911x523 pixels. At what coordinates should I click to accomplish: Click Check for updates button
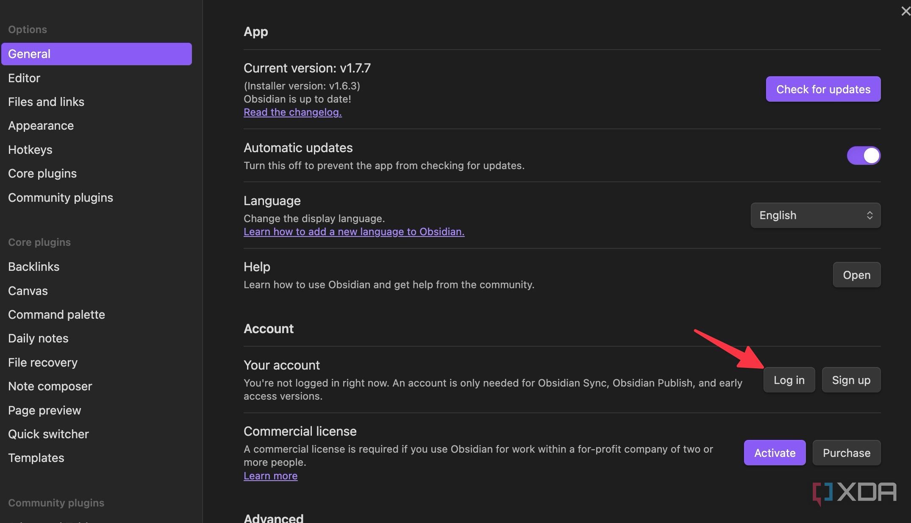pos(823,89)
